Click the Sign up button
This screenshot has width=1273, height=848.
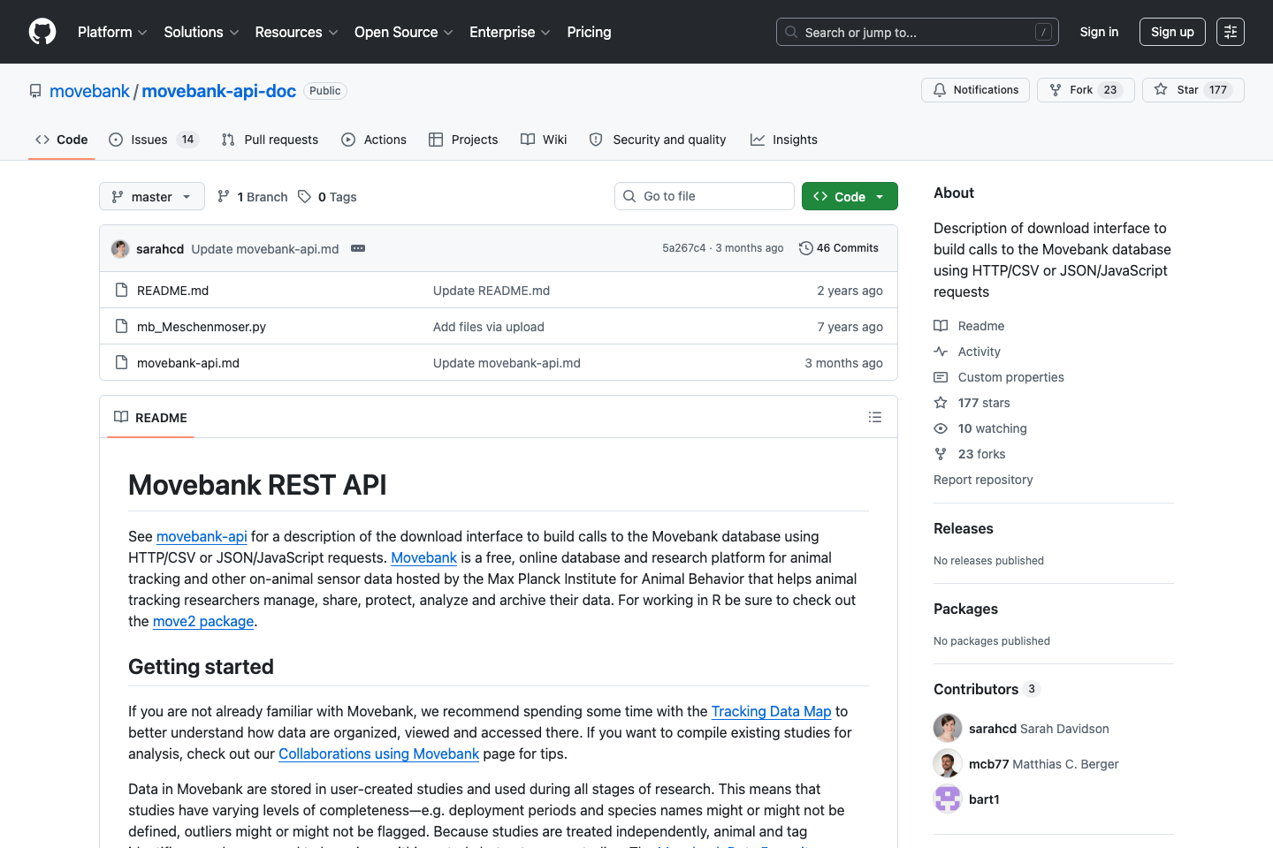(1172, 31)
